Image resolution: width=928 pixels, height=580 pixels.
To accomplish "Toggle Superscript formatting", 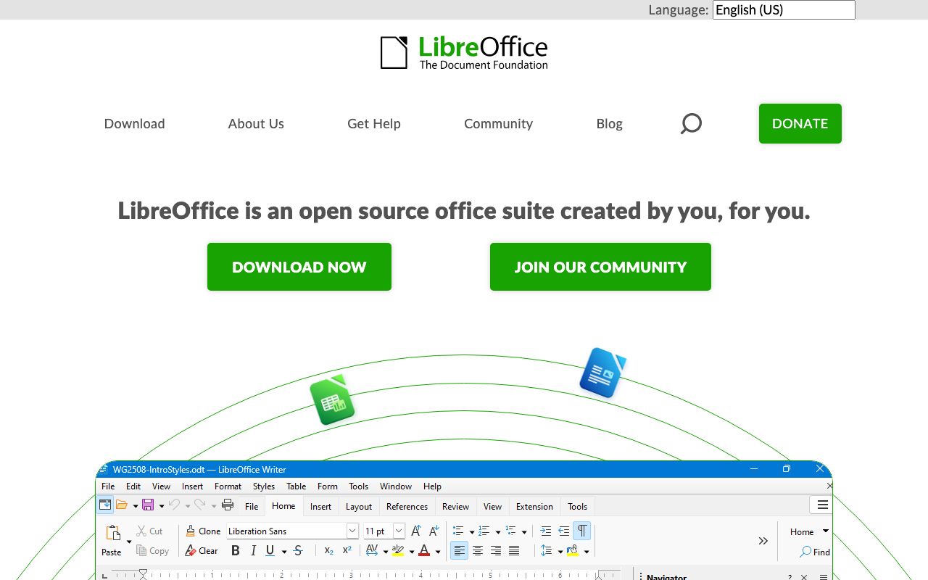I will [x=347, y=551].
